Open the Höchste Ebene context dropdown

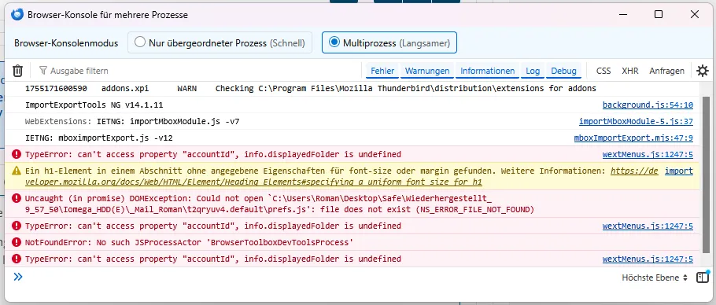tap(655, 277)
